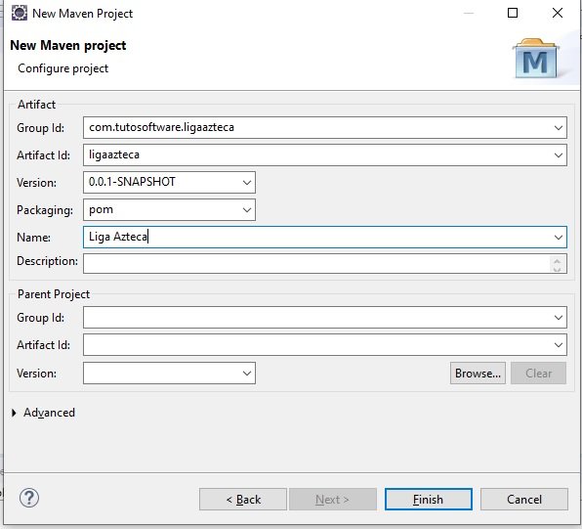
Task: Open the Artifact Group Id dropdown arrow
Action: pos(558,128)
